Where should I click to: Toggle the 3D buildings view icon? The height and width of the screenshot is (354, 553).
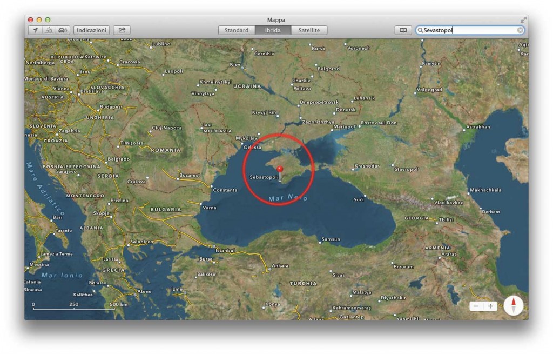tap(49, 30)
